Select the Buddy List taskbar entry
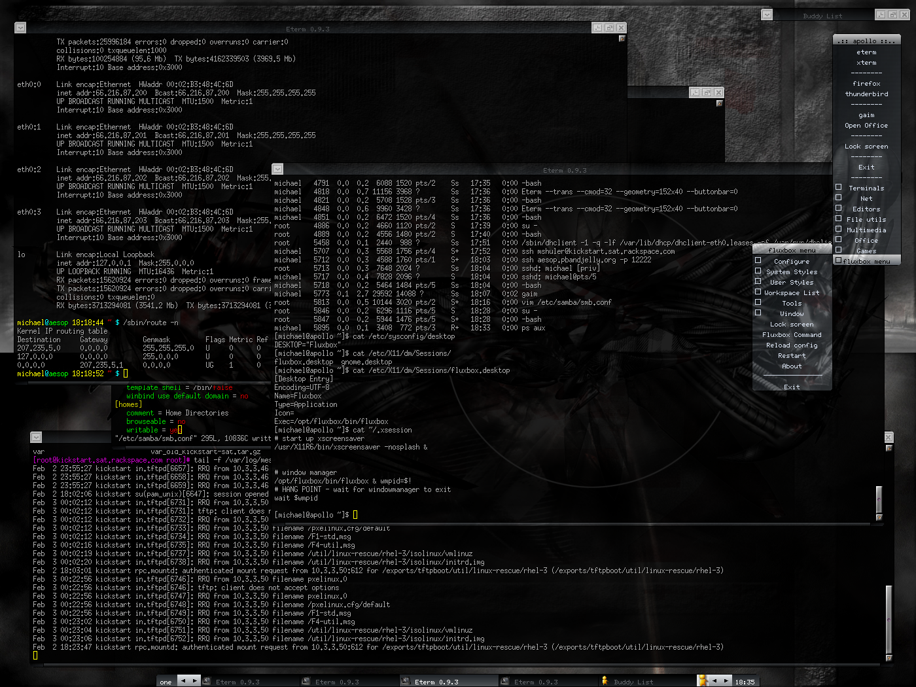The height and width of the screenshot is (687, 916). click(646, 682)
